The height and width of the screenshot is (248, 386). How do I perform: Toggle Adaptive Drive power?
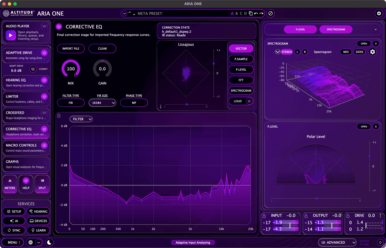pos(44,53)
